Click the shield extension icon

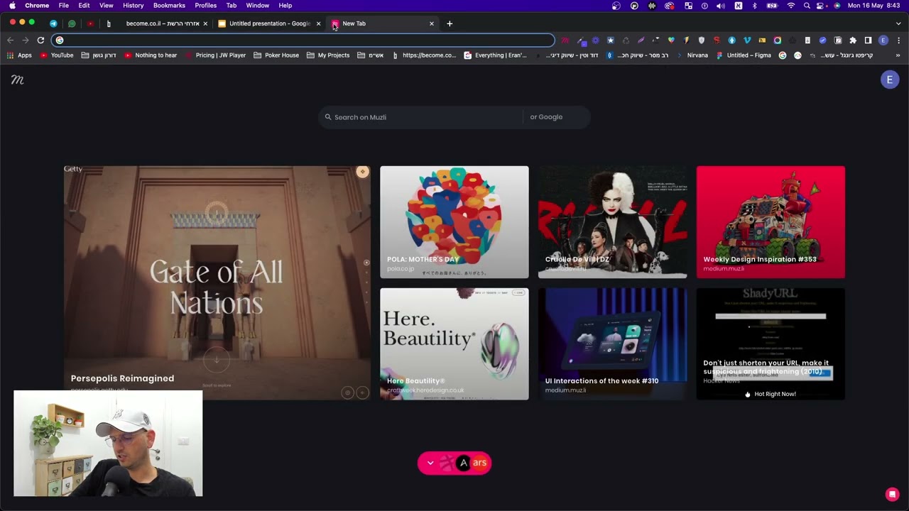702,40
